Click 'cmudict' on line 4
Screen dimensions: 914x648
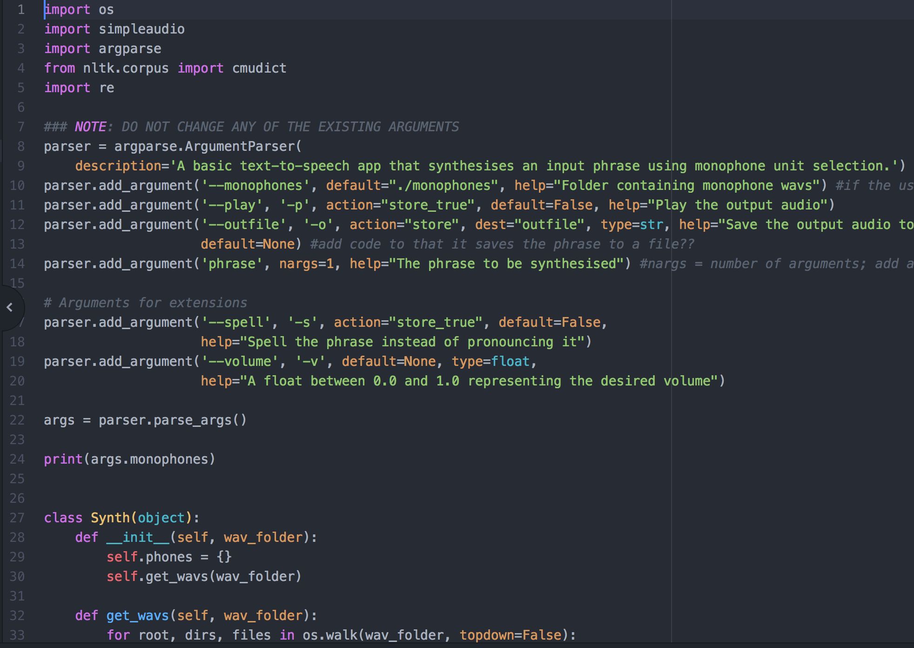point(259,68)
